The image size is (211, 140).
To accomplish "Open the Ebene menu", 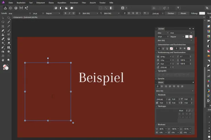I will [x=51, y=3].
